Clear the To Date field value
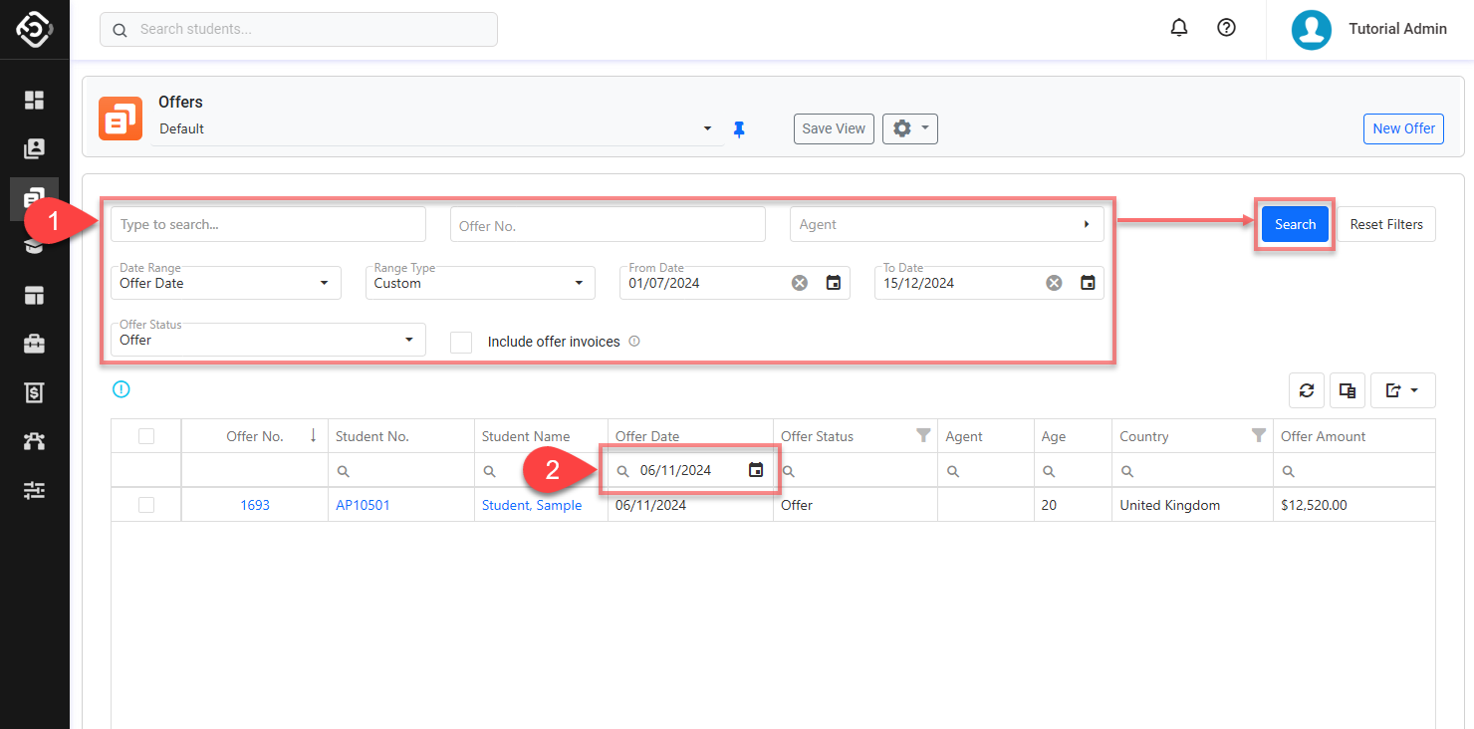1474x729 pixels. (1054, 283)
